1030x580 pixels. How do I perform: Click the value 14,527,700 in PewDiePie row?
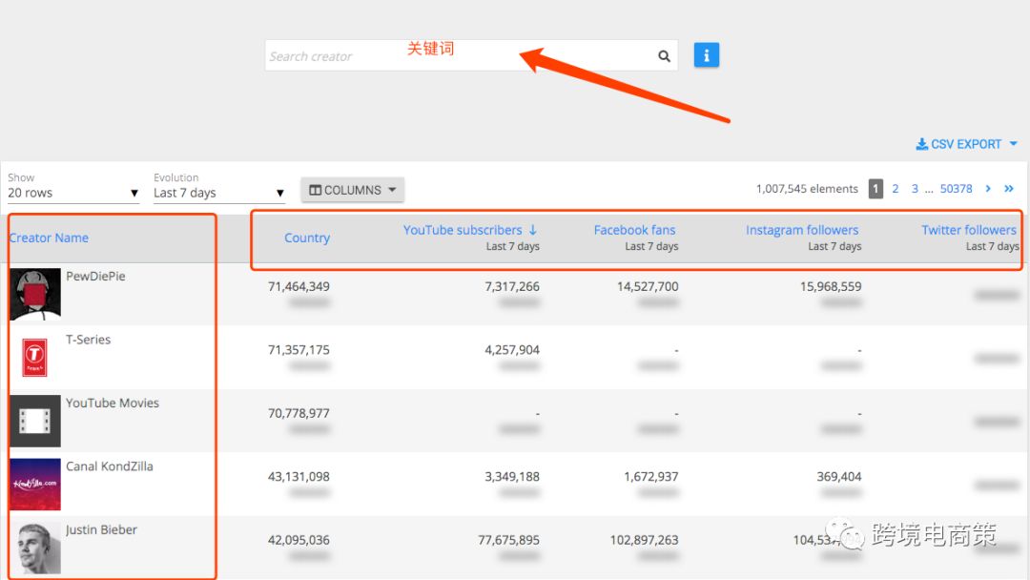(x=648, y=286)
